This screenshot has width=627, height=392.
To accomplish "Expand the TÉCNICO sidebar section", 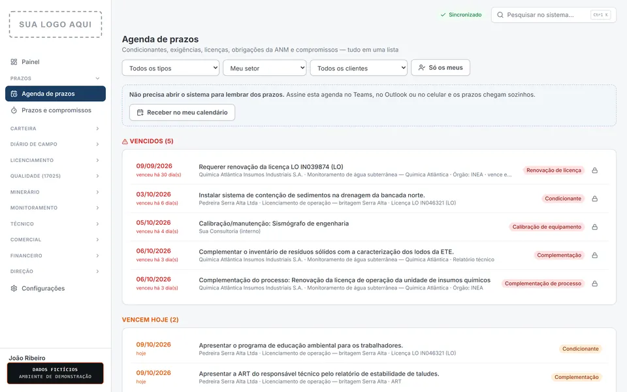I will pyautogui.click(x=55, y=223).
